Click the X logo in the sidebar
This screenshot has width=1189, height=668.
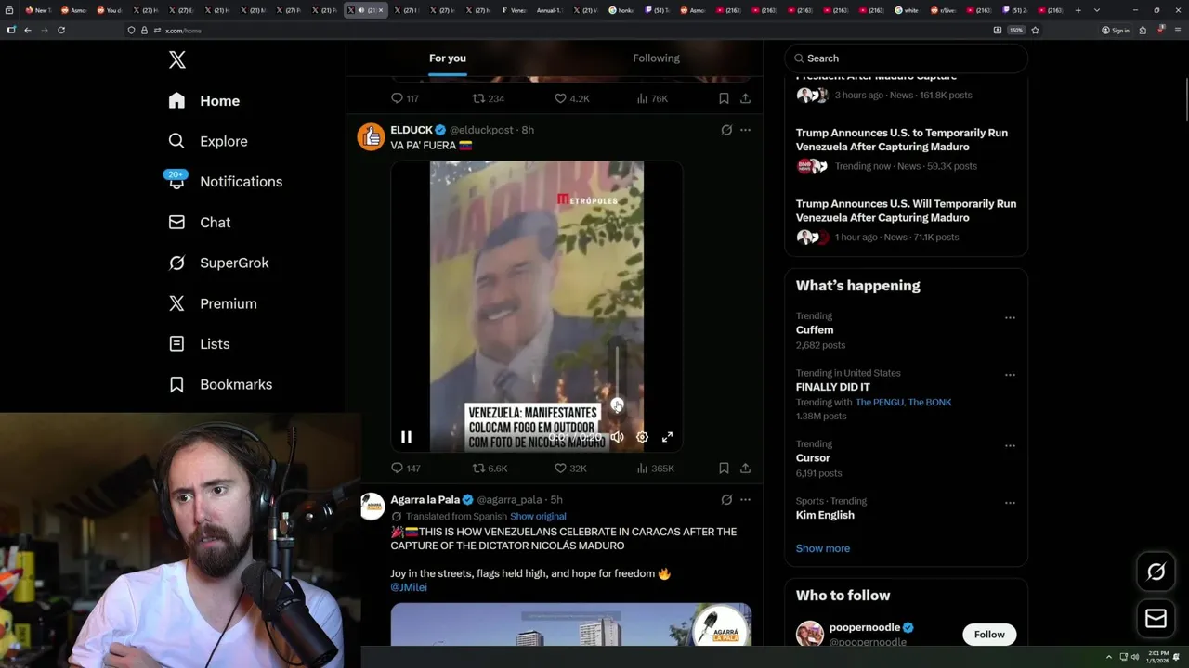point(177,60)
